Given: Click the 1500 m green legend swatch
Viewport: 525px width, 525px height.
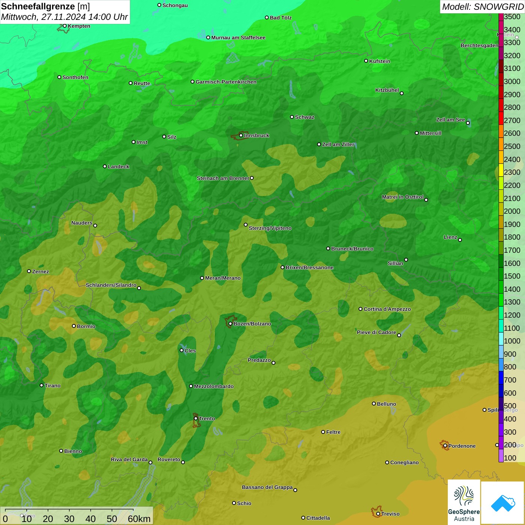Looking at the screenshot, I should [x=501, y=274].
